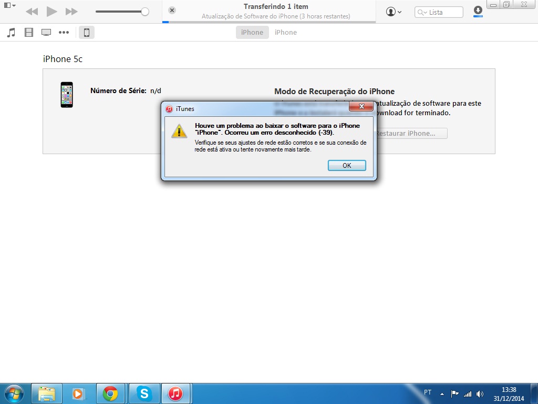Open the Windows Start menu
Image resolution: width=538 pixels, height=404 pixels.
(14, 393)
